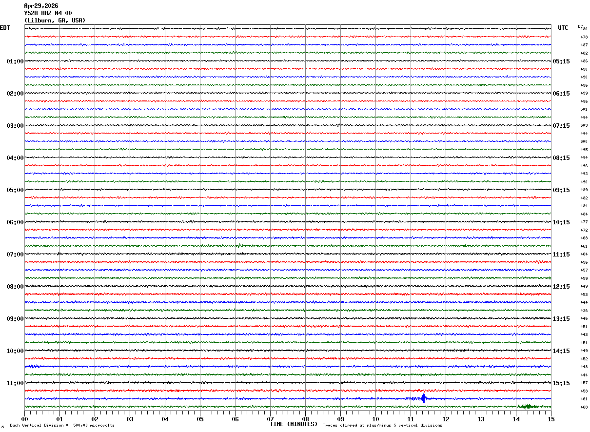
Task: Select the 06:00 EDT row label
Action: (15, 222)
